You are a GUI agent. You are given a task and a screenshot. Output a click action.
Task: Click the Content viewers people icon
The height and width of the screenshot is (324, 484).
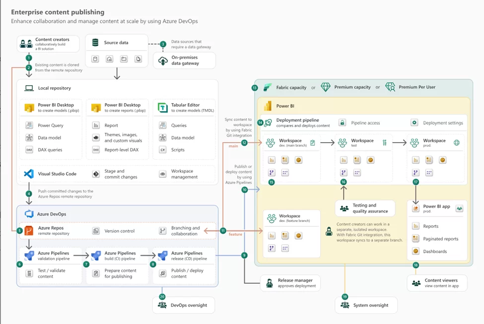click(x=416, y=283)
